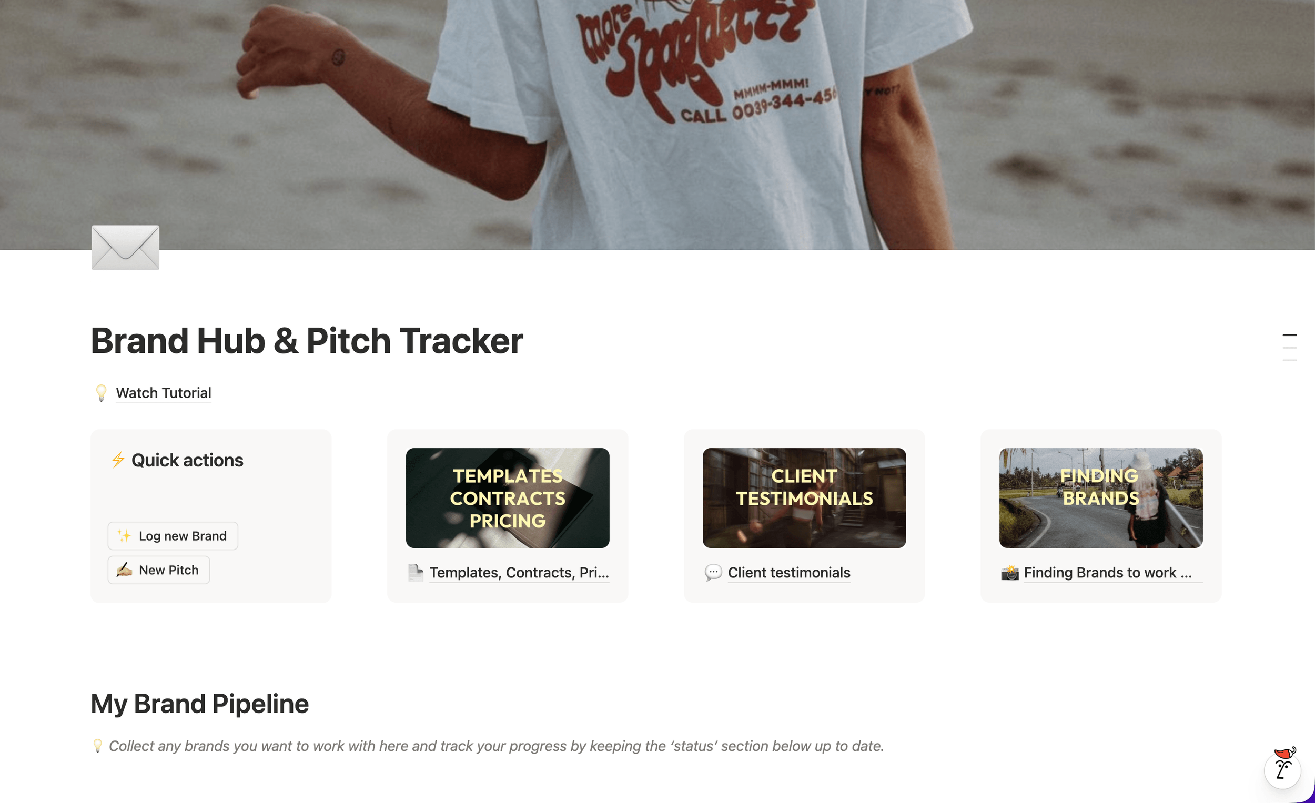Open the chili assistant icon at bottom right
This screenshot has width=1315, height=803.
click(1283, 767)
